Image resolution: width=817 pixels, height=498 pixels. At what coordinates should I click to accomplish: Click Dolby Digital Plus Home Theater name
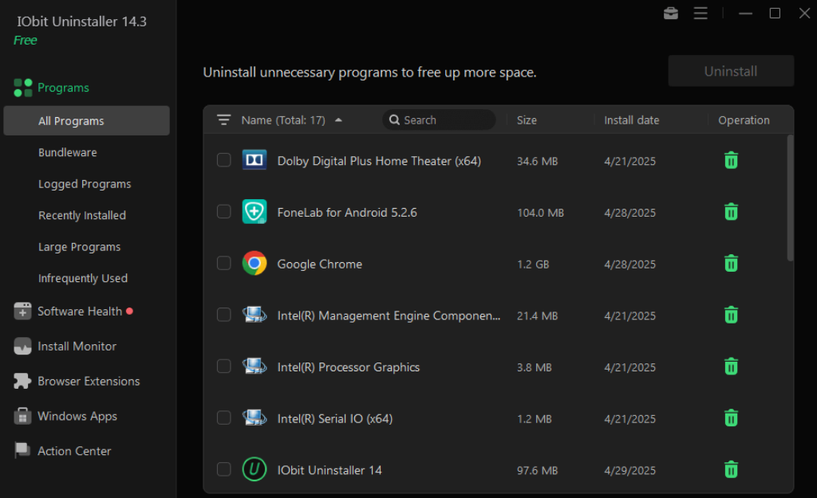point(379,161)
